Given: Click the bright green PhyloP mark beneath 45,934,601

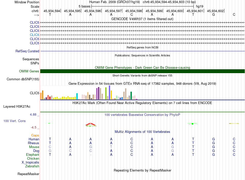Looking at the screenshot, I should (x=192, y=124).
